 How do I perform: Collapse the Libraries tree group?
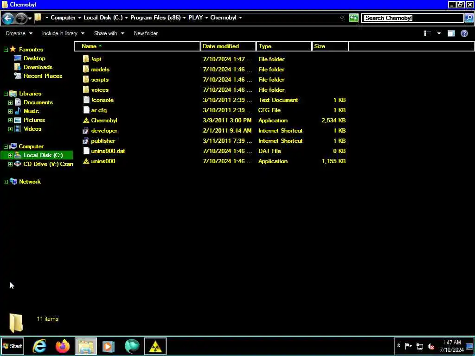pyautogui.click(x=6, y=94)
